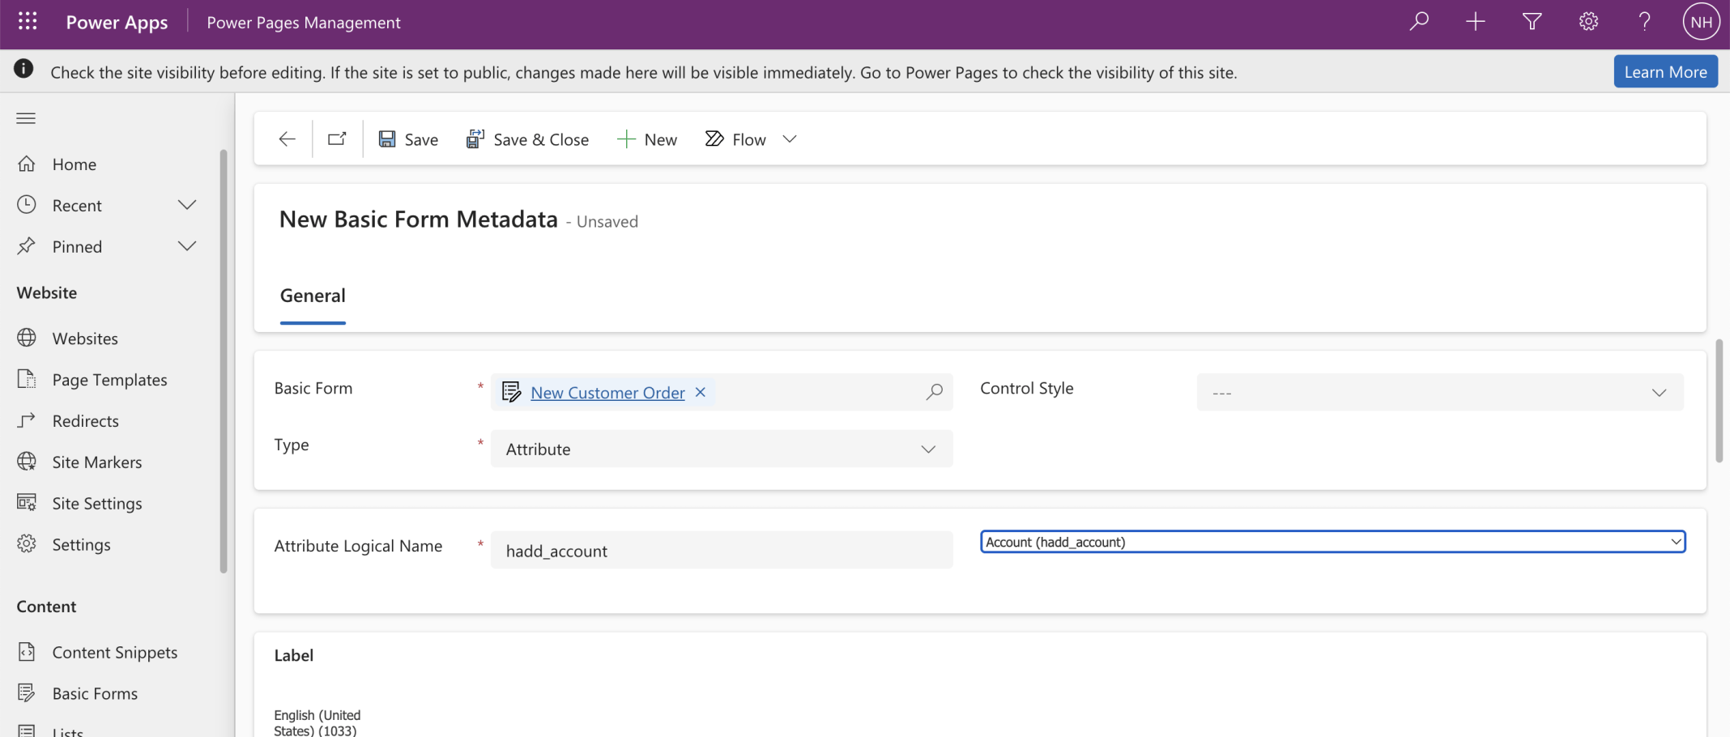1730x737 pixels.
Task: Expand the Pinned section in the sidebar
Action: click(187, 246)
